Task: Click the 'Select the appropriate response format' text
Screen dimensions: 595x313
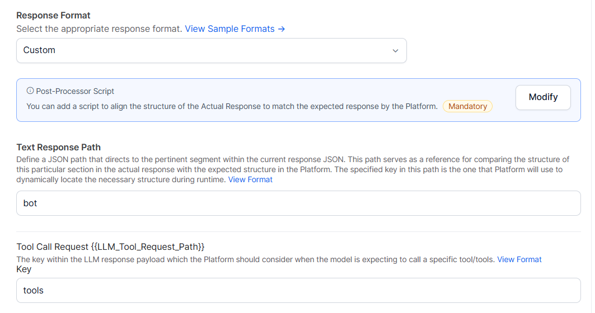Action: click(99, 29)
